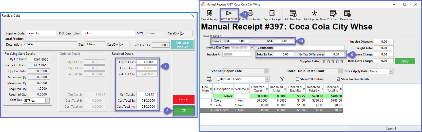This screenshot has height=132, width=422.
Task: Expand the Stock Apply Date dropdown
Action: pos(391,71)
